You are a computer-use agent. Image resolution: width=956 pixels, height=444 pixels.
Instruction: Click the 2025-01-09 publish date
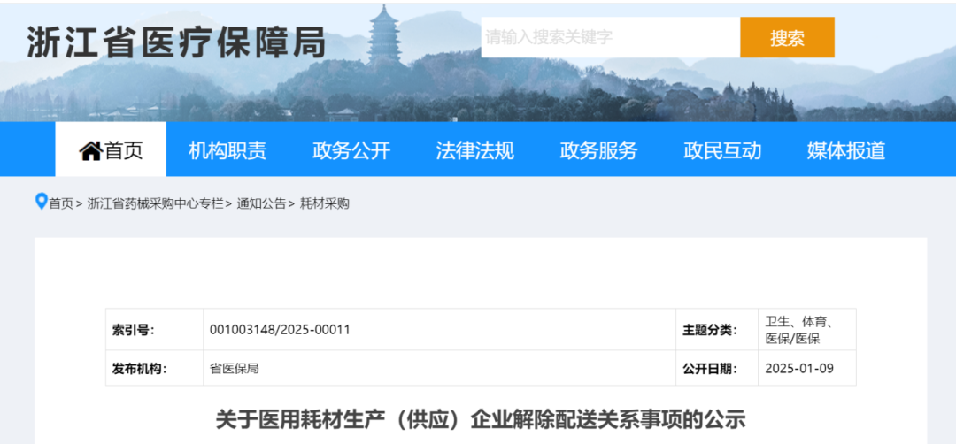pos(799,369)
